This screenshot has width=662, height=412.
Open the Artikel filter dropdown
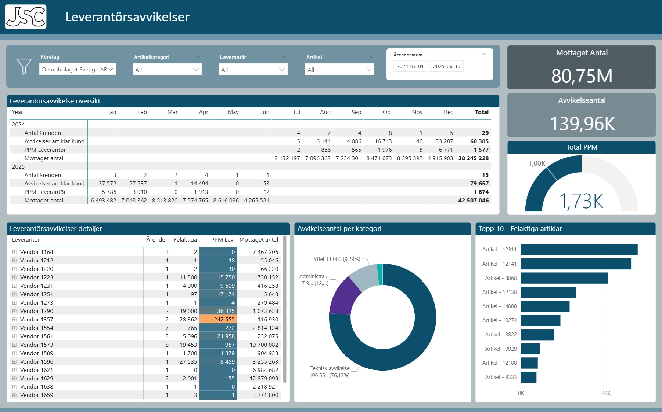coord(339,70)
